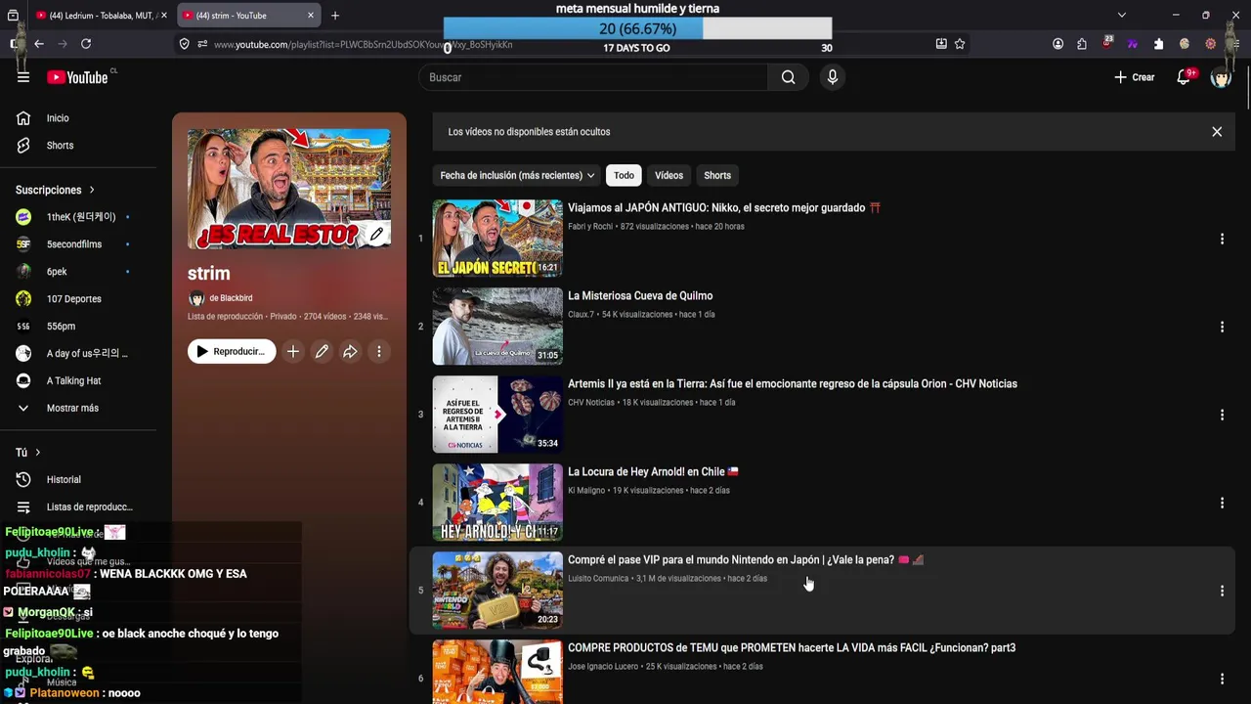Expand the Suscripciones section chevron
The width and height of the screenshot is (1251, 704).
click(x=92, y=190)
